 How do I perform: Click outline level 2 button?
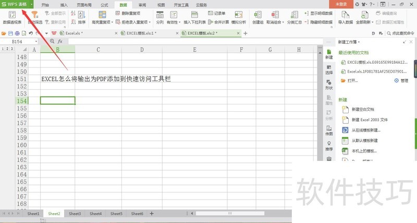pos(7,49)
